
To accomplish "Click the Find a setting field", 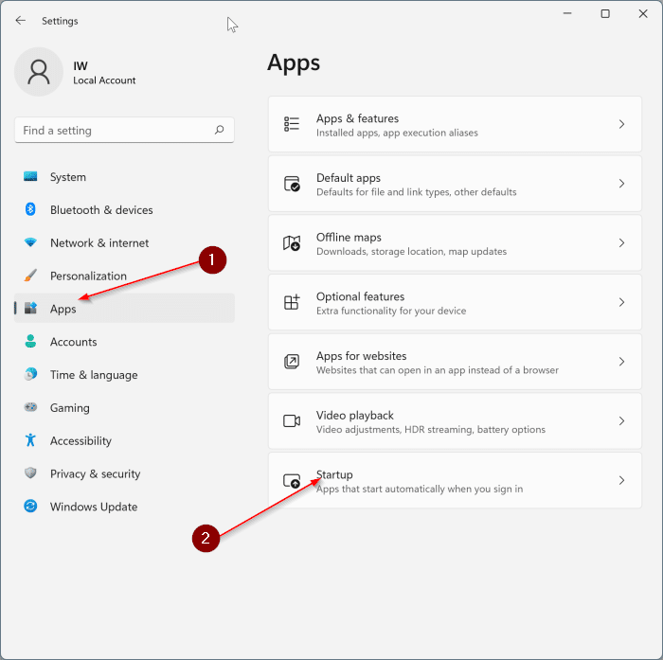I will [x=124, y=130].
